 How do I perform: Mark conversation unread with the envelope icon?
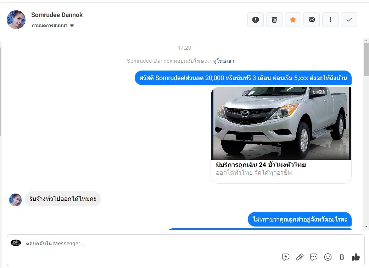coord(312,20)
